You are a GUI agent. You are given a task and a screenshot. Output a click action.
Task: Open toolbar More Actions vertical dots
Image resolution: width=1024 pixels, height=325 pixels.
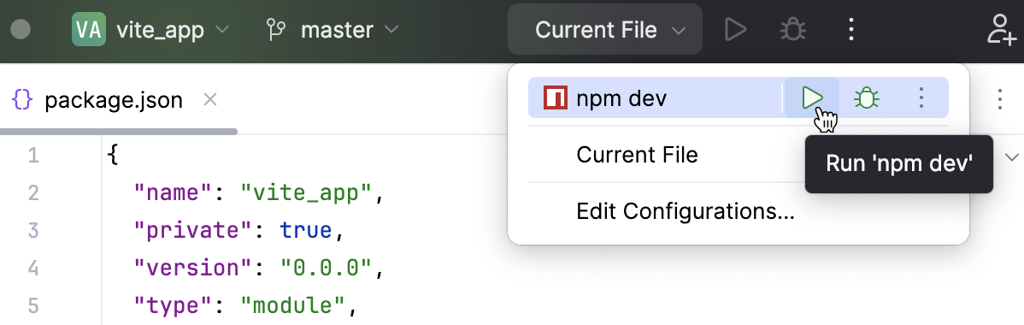pos(850,29)
